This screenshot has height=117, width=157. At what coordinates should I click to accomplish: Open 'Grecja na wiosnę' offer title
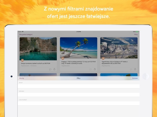coord(36,63)
